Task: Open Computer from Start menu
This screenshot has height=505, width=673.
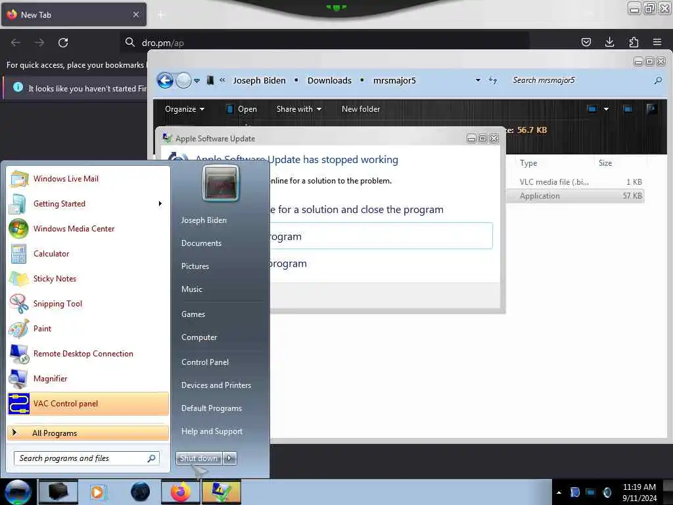Action: tap(199, 337)
